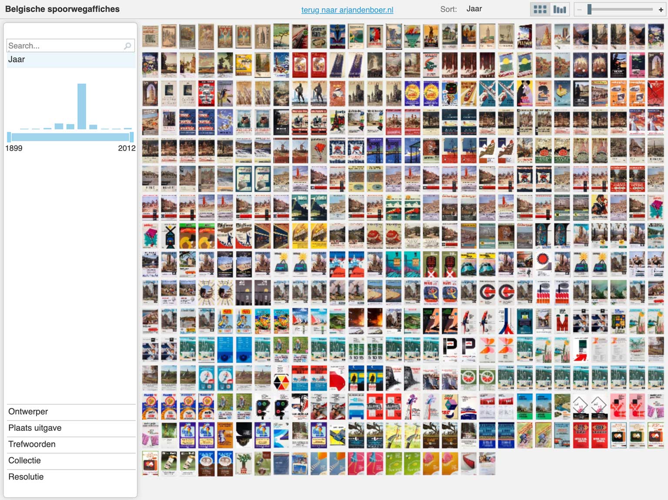Open the multicolored hexagon poster thumbnail
The height and width of the screenshot is (500, 668).
(281, 378)
